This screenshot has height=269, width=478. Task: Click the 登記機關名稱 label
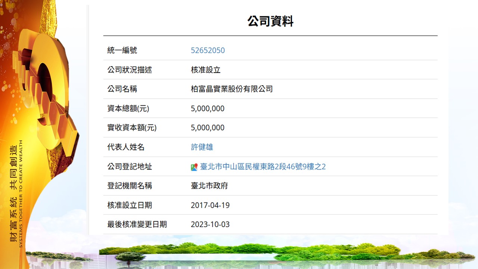[x=130, y=186]
